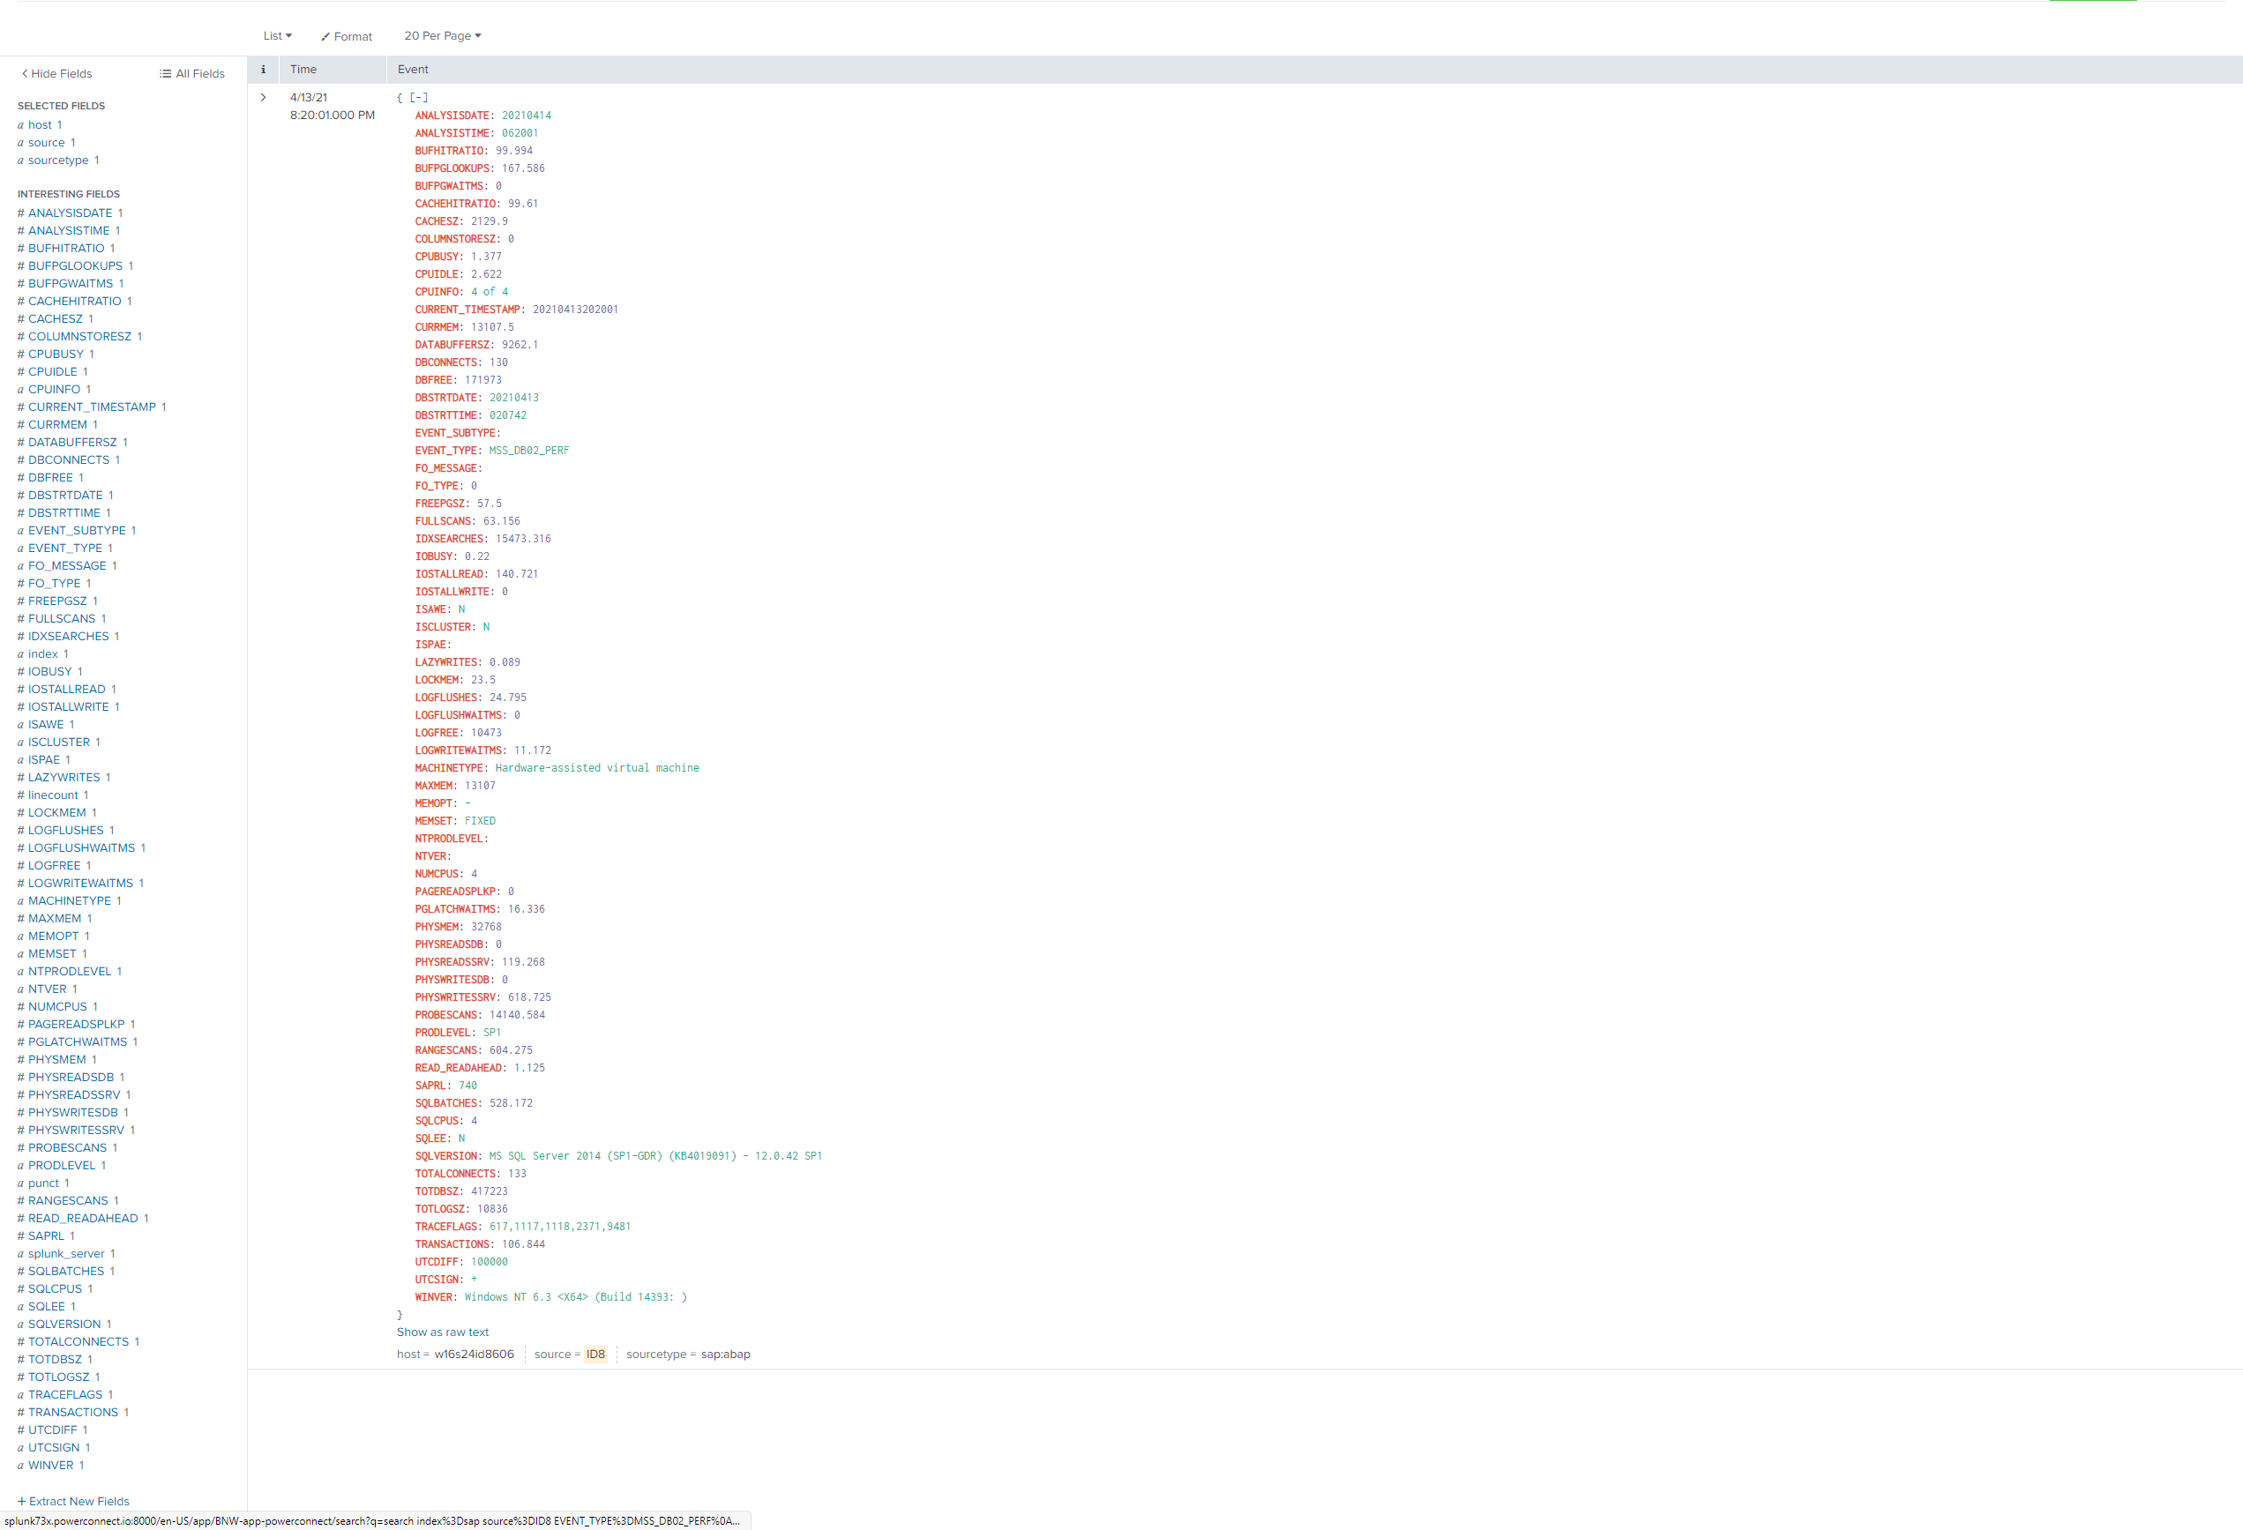
Task: Click the highlighted ID8 source value
Action: click(x=594, y=1354)
